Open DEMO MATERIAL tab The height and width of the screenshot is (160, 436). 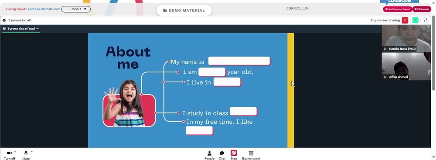(x=184, y=10)
